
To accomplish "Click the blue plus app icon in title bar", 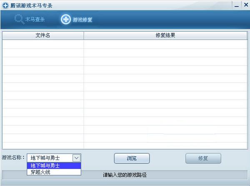I will click(5, 5).
